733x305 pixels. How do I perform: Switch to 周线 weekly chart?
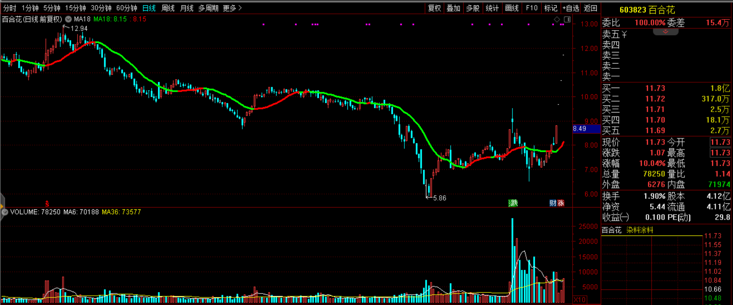(168, 8)
